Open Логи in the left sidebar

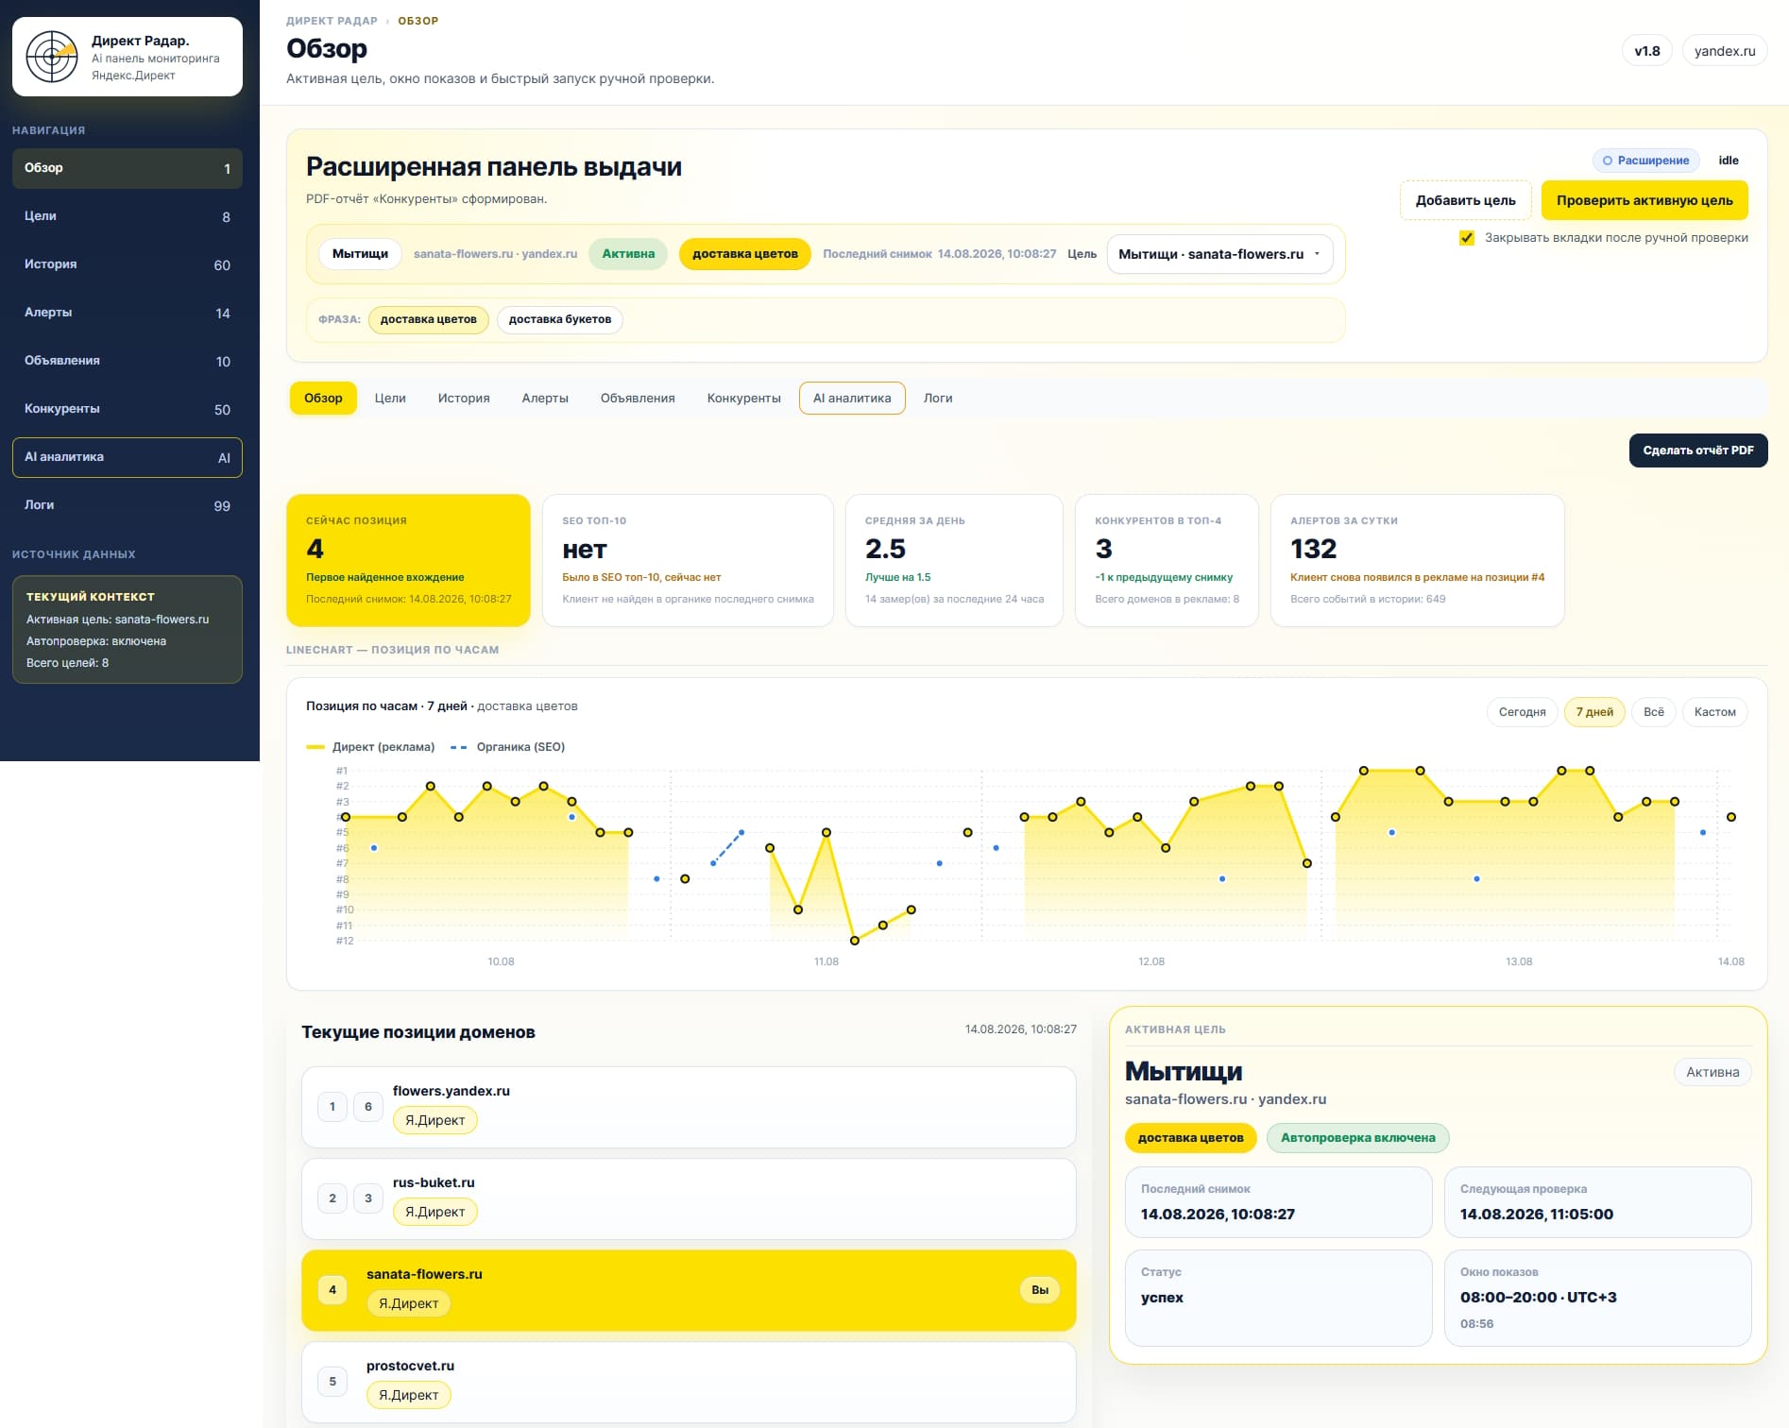[128, 505]
